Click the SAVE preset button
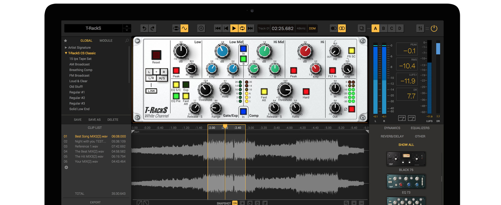The height and width of the screenshot is (205, 501). 78,120
